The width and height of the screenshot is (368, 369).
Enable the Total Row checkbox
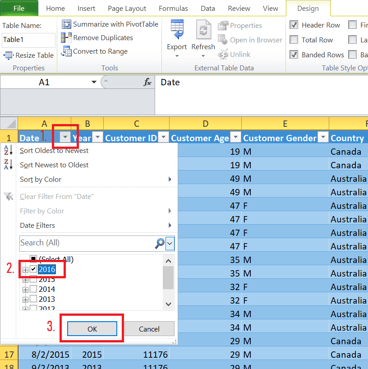point(294,40)
